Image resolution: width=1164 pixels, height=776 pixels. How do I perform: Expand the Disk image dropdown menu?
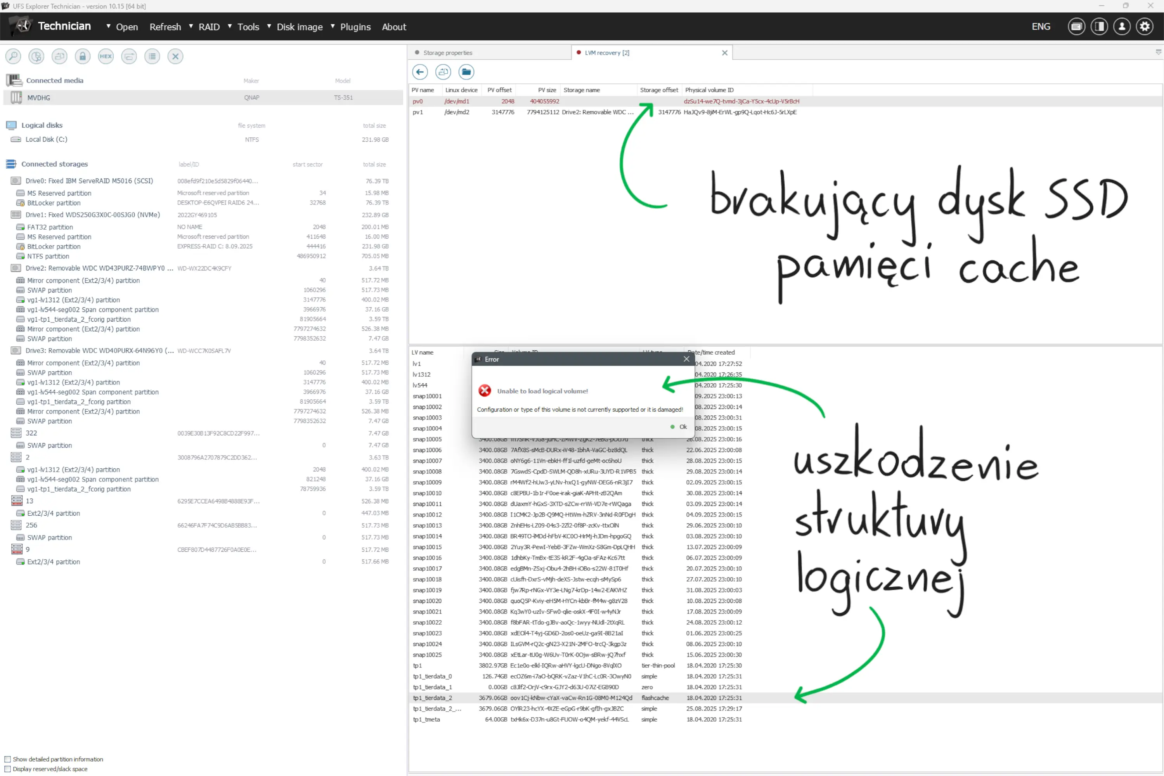coord(299,27)
